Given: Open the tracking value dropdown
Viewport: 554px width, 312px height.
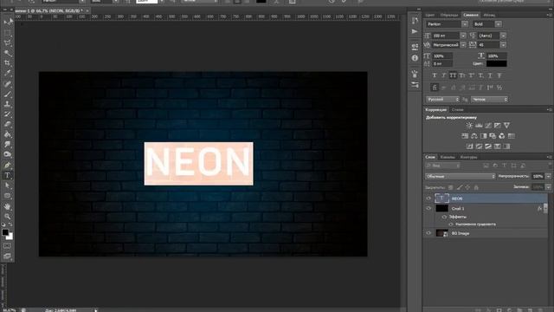Looking at the screenshot, I should [503, 45].
